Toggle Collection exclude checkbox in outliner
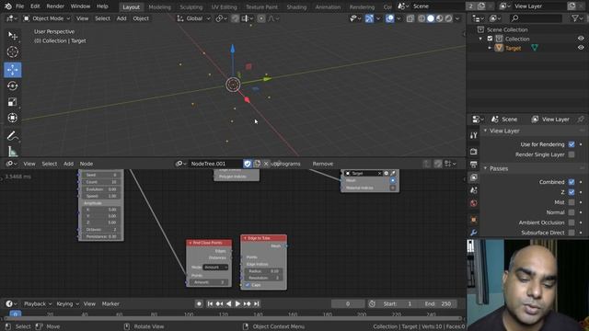 [490, 39]
